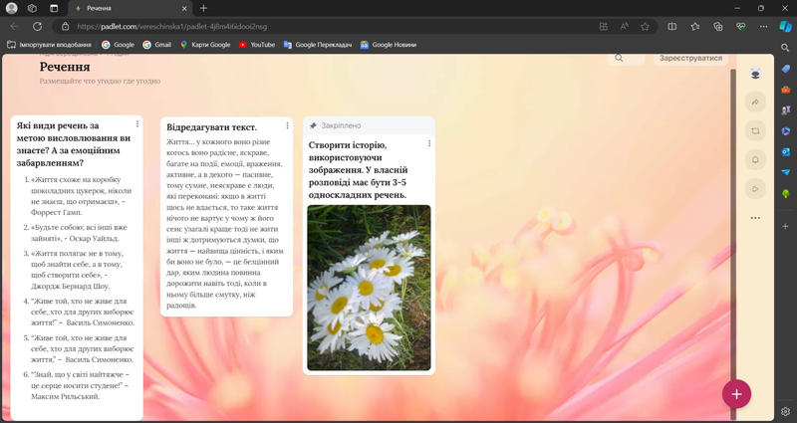
Task: Open Google bookmark
Action: [118, 45]
